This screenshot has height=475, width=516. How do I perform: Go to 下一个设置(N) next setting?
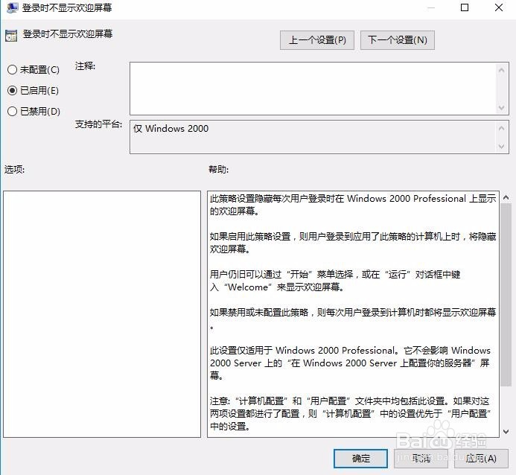[x=397, y=40]
